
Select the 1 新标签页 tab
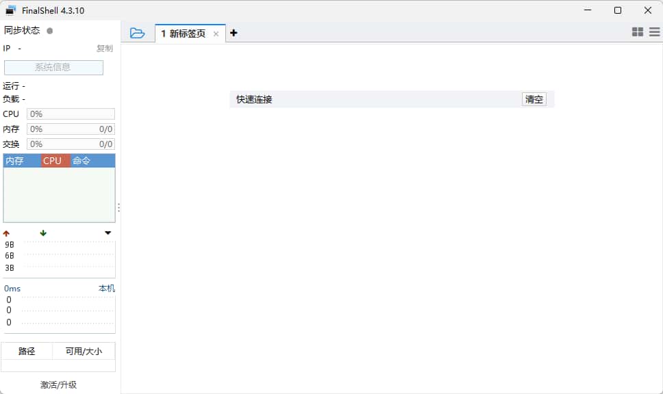pyautogui.click(x=183, y=34)
